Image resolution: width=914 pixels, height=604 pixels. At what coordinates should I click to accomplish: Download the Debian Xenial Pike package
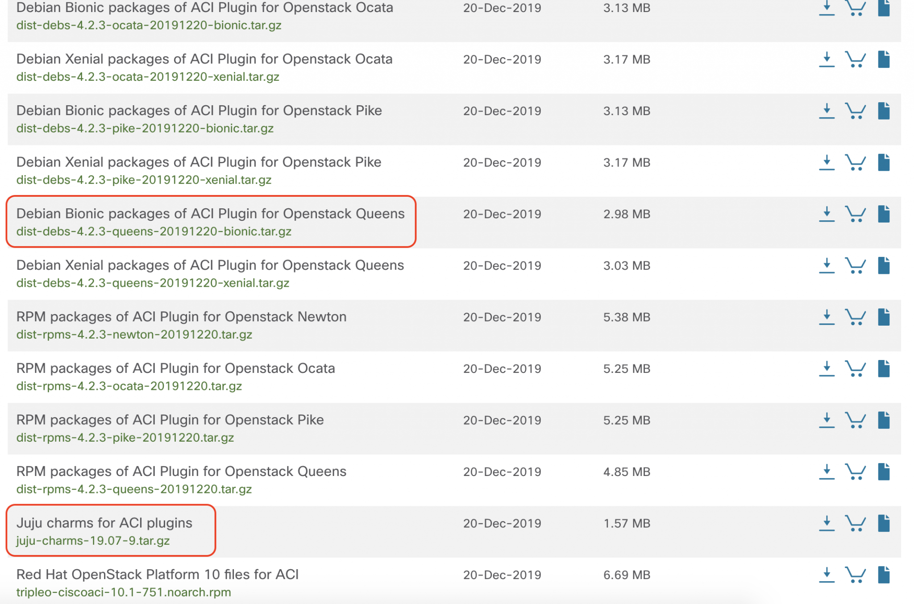827,162
